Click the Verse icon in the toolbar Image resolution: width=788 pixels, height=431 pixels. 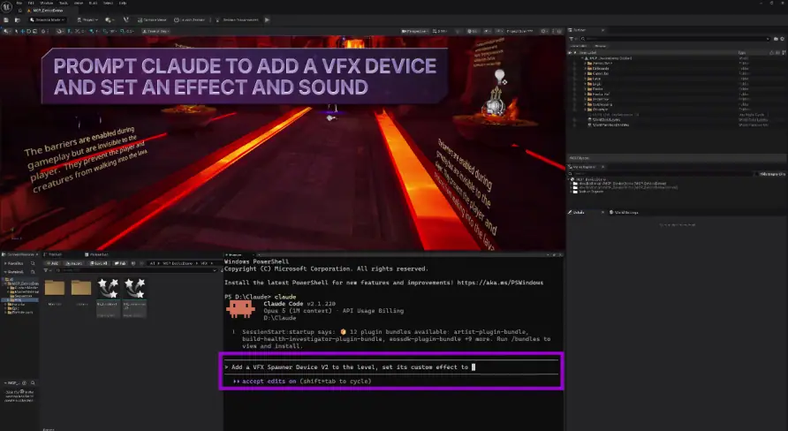126,19
